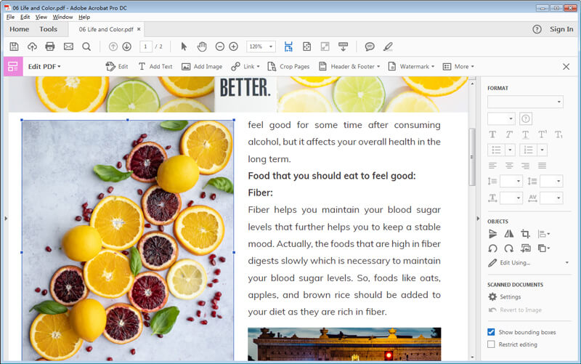Click Add Text button
This screenshot has height=364, width=581.
[x=155, y=66]
